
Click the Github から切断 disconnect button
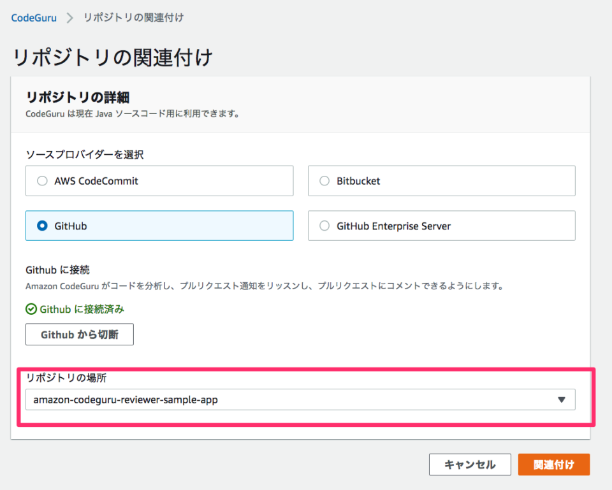(x=79, y=334)
